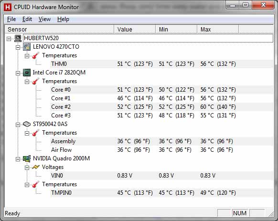This screenshot has height=221, width=278.
Task: Click the thermometer icon under LENOVO 4270CTO
Action: click(36, 55)
